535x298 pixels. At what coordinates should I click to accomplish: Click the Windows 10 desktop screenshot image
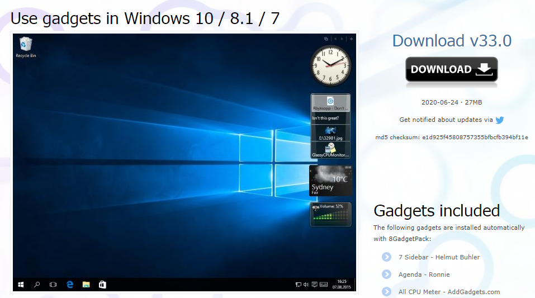(184, 163)
